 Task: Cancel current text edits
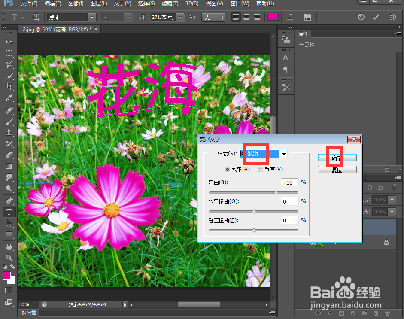pyautogui.click(x=361, y=17)
